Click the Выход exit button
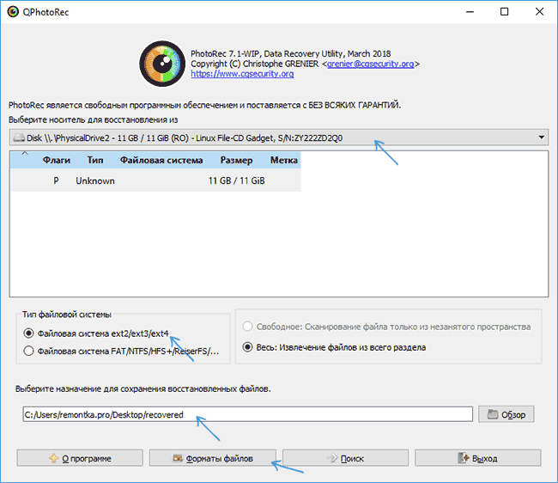558x483 pixels. point(478,458)
